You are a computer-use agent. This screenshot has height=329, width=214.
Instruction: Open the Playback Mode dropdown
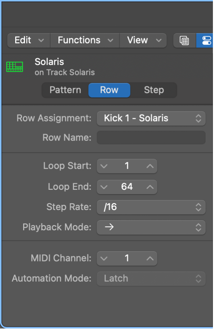151,227
